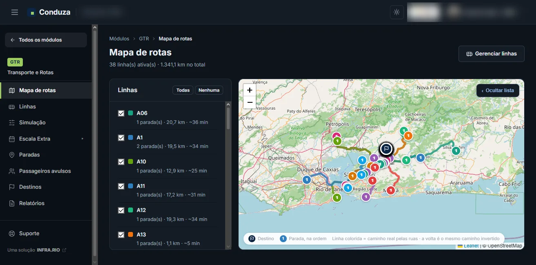The height and width of the screenshot is (265, 536).
Task: Click the teal stop marker near Silva Jardim
Action: (x=456, y=150)
